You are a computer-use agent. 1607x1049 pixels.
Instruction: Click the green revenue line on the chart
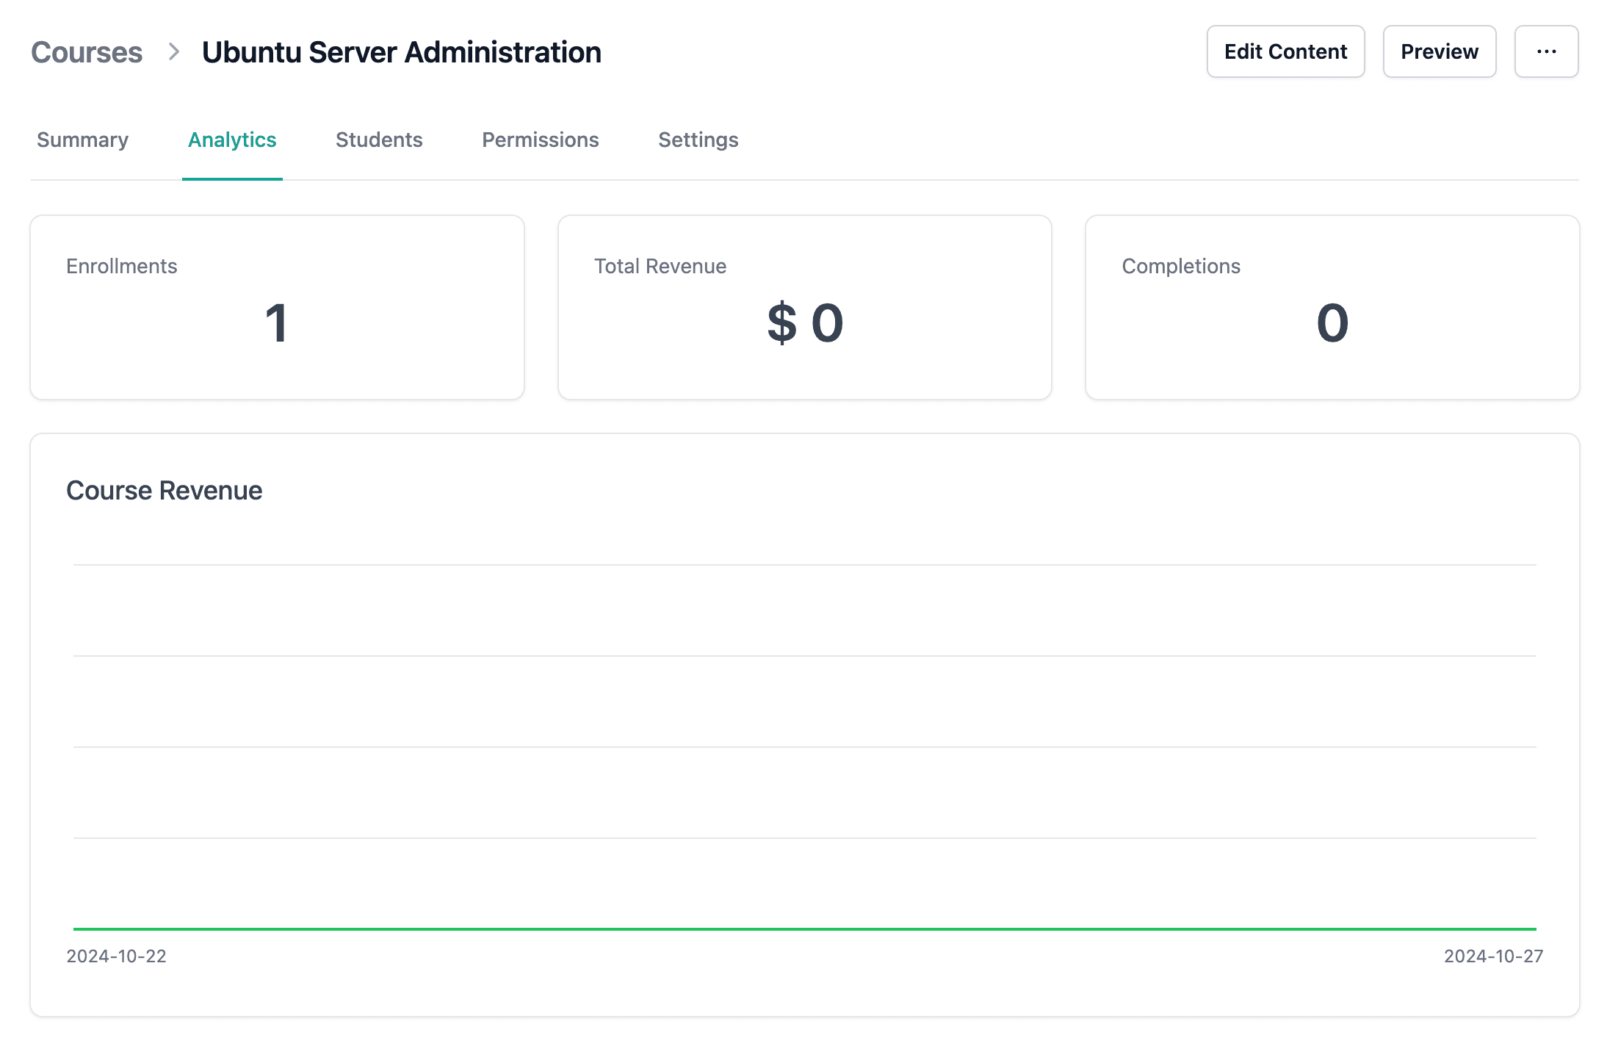[804, 928]
